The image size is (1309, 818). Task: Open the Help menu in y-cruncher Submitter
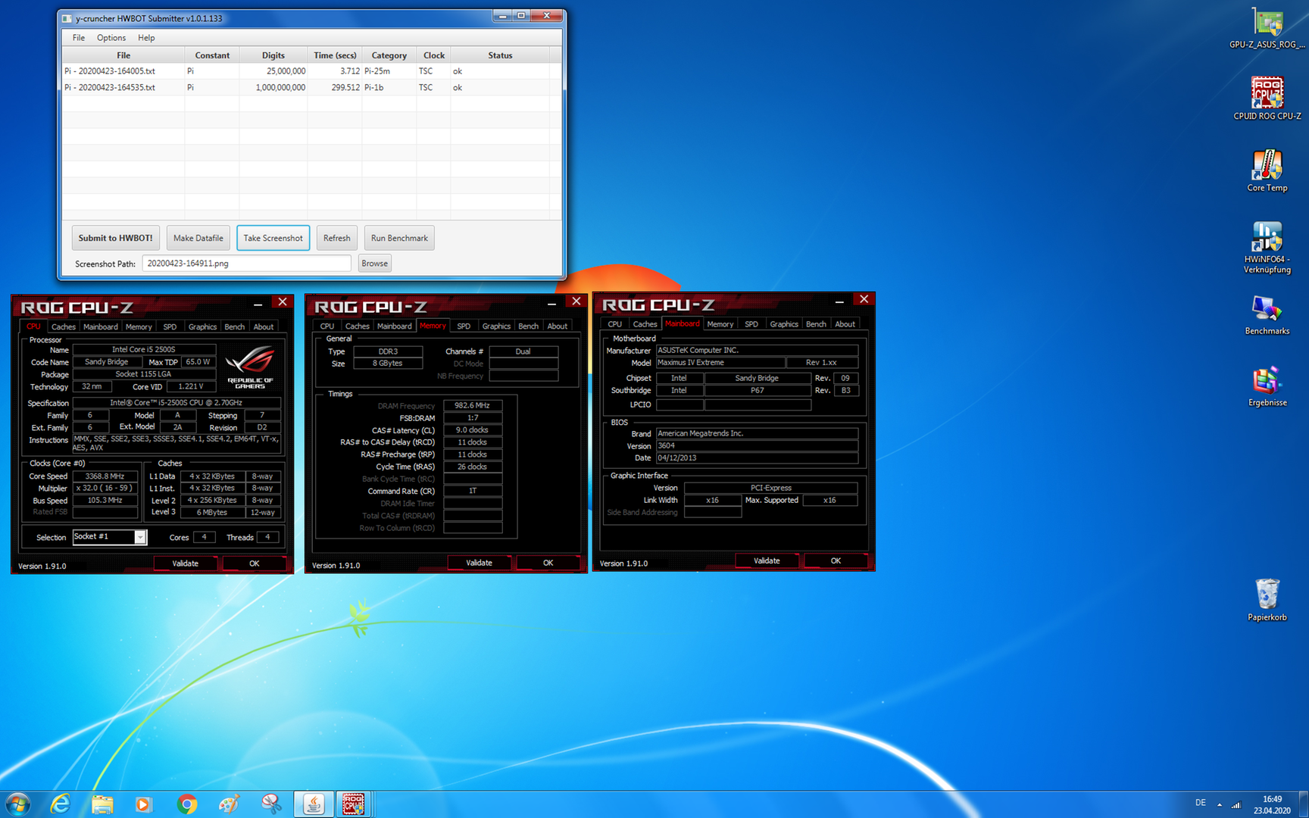pyautogui.click(x=146, y=38)
